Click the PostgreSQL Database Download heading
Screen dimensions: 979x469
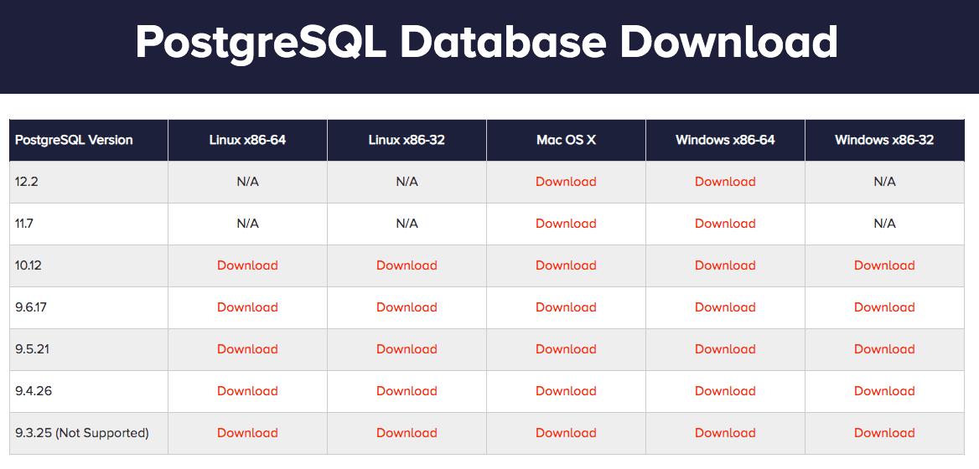click(x=487, y=42)
